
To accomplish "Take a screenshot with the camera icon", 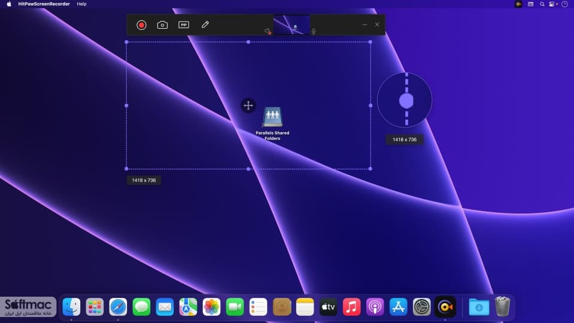I will coord(162,25).
